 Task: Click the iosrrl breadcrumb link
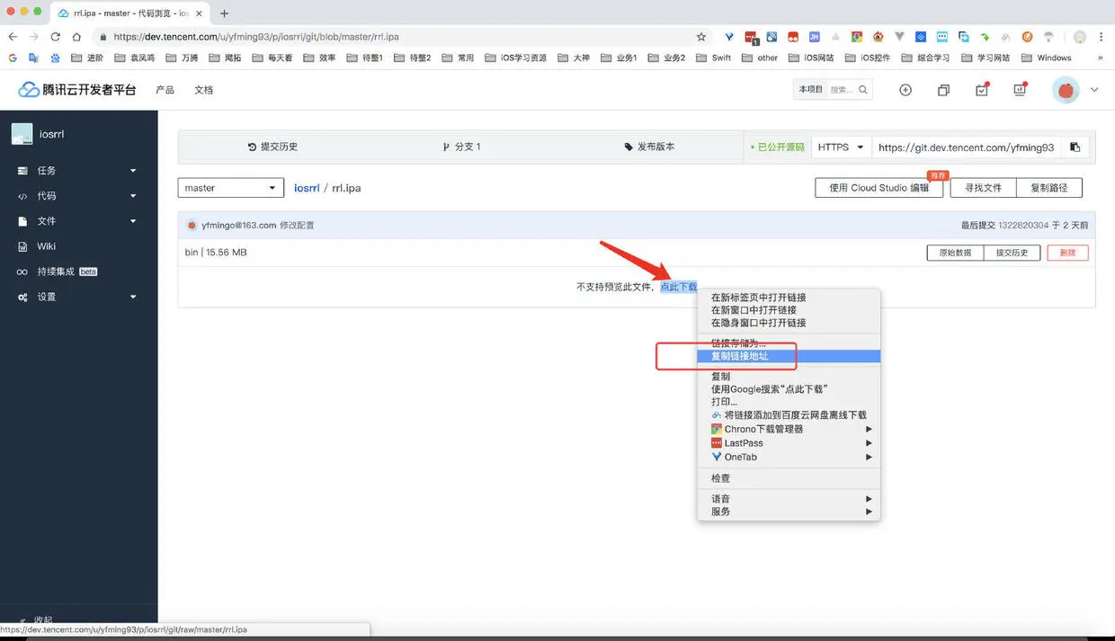coord(307,188)
